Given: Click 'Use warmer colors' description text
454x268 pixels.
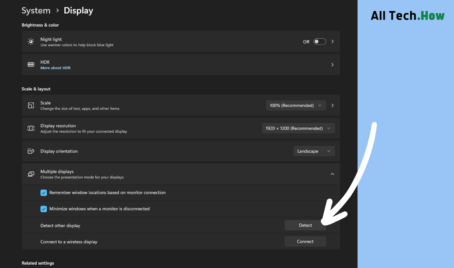Looking at the screenshot, I should [x=77, y=45].
